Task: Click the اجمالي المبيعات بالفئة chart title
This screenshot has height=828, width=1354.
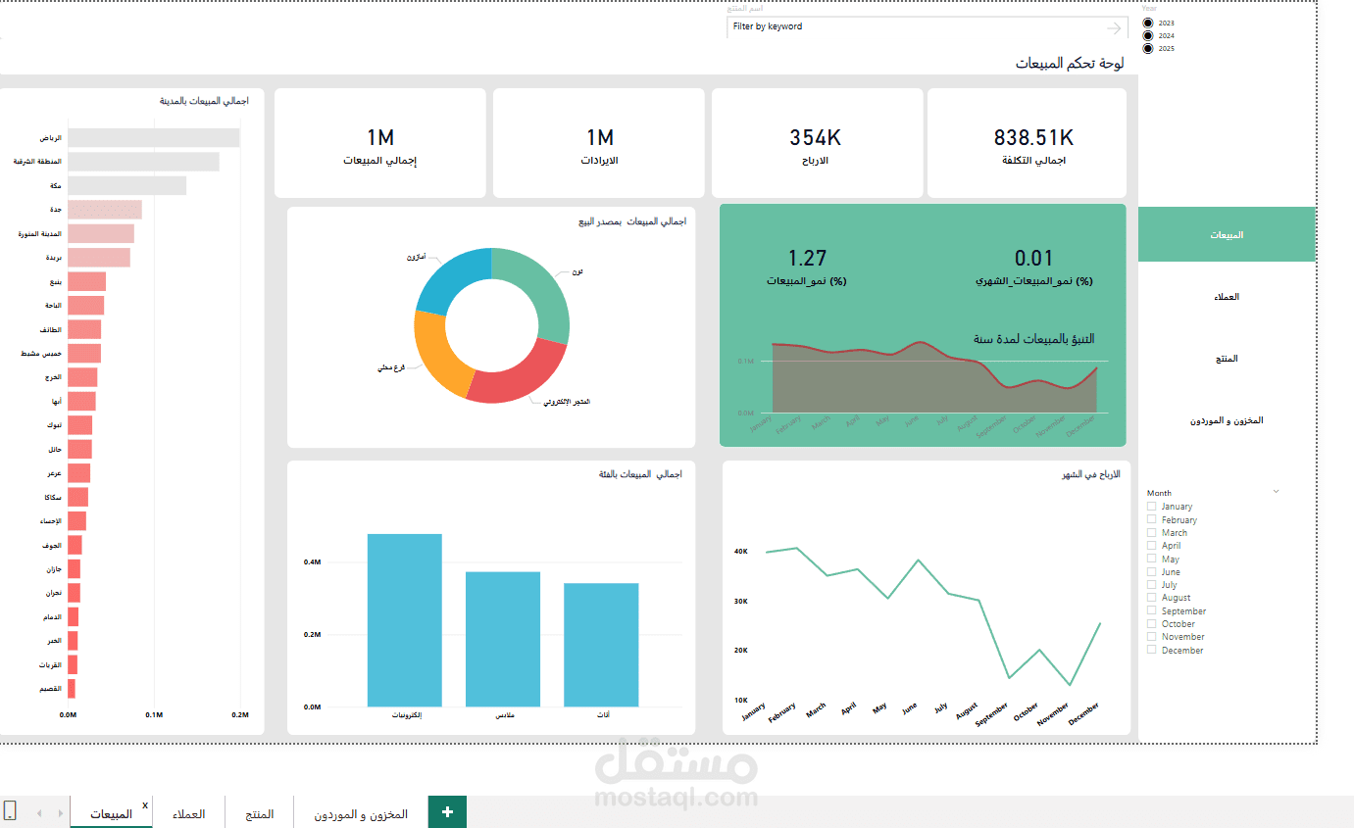Action: pos(640,474)
